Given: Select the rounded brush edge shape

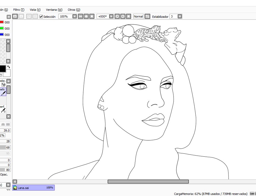Looking at the screenshot, I should [x=3, y=124].
